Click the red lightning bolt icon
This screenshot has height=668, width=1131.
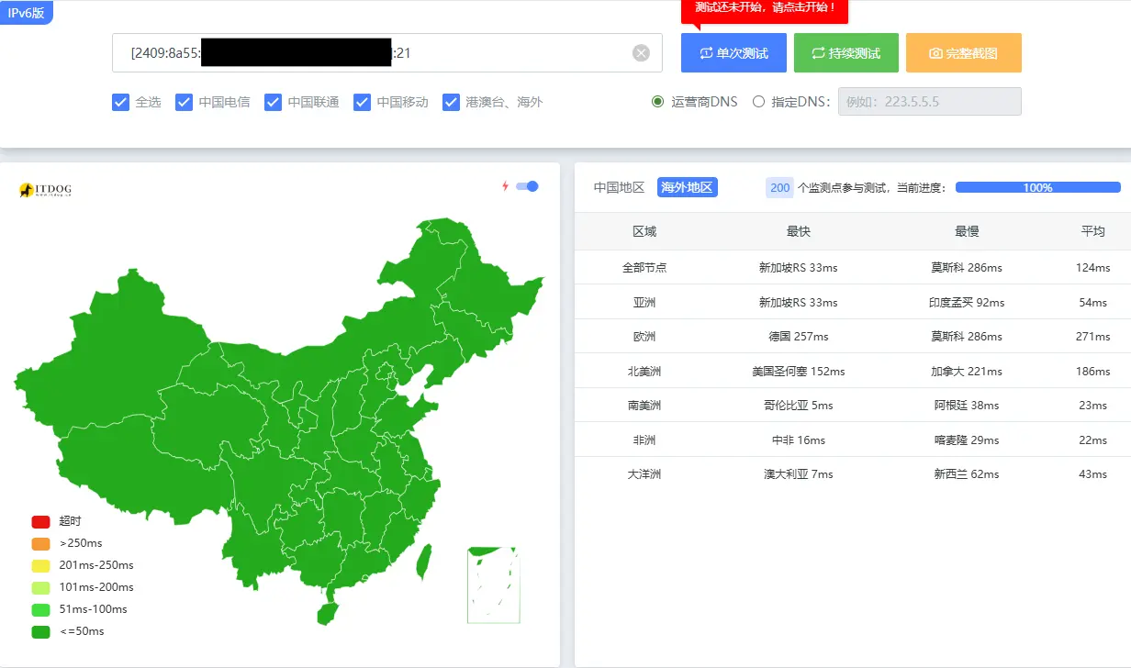click(505, 186)
